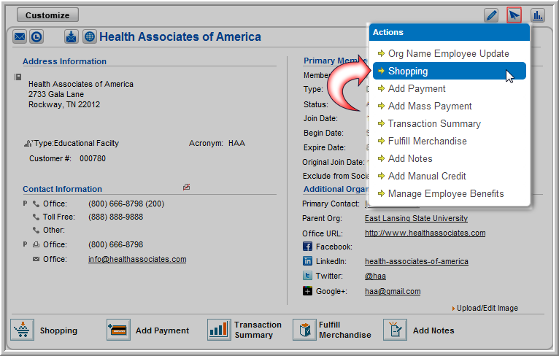559x356 pixels.
Task: Click the fax icon beside Office (800) 666-8798
Action: pos(36,244)
